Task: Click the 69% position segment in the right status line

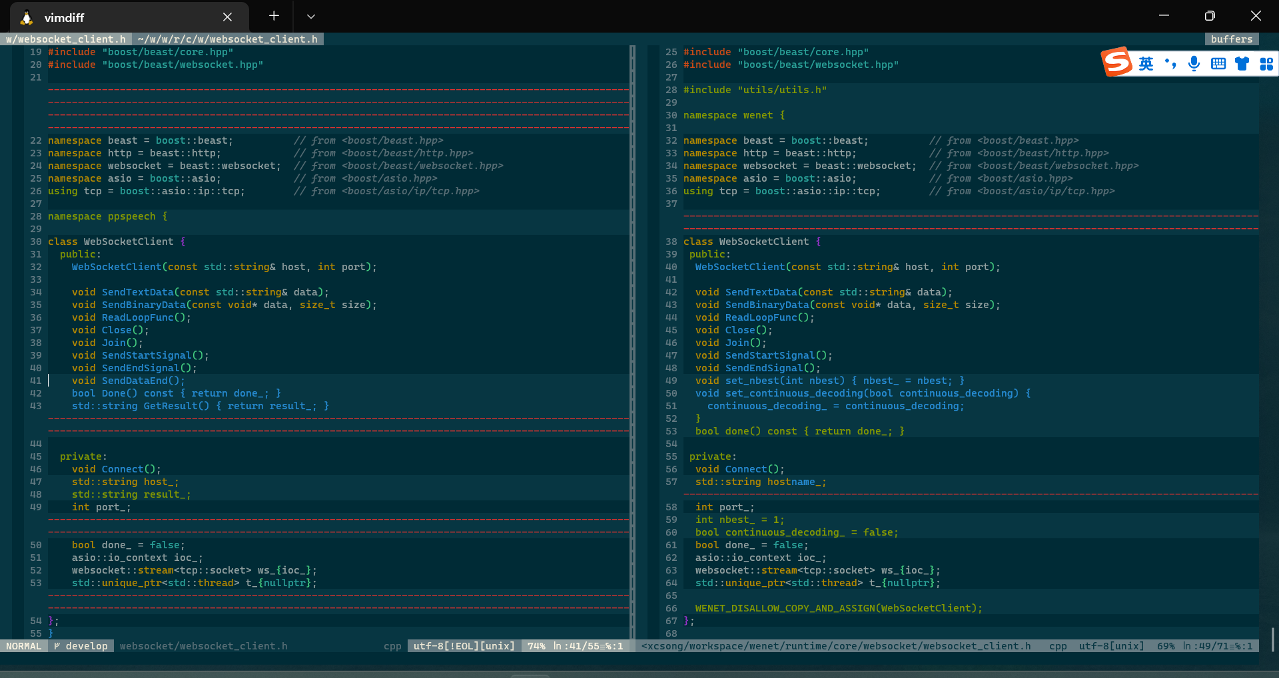Action: [x=1166, y=646]
